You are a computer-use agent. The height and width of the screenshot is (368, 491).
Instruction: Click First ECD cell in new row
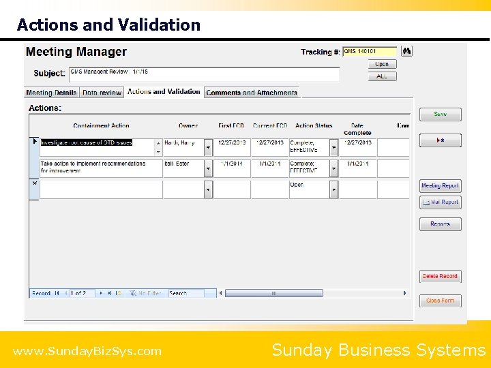pyautogui.click(x=232, y=189)
